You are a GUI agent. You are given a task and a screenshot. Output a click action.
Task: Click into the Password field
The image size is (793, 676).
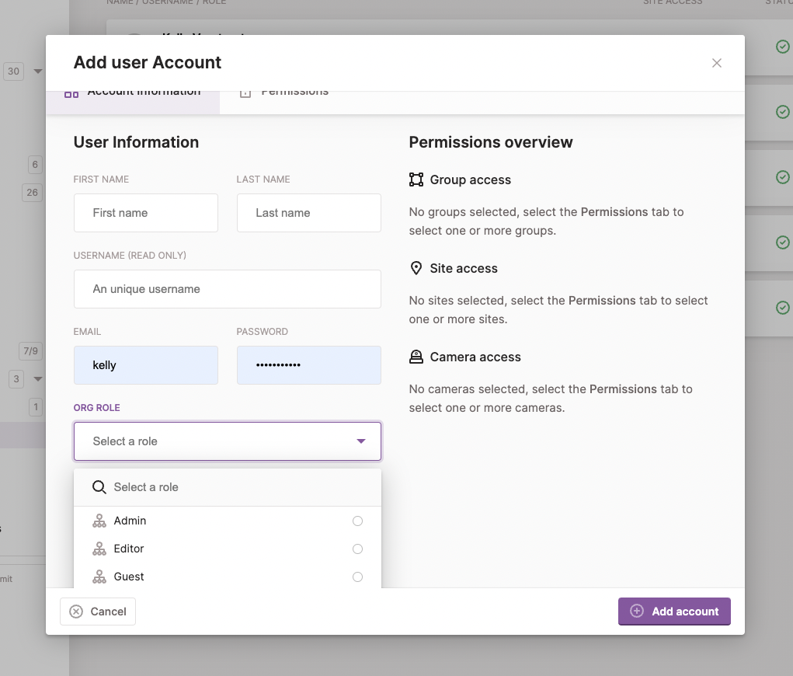click(308, 365)
